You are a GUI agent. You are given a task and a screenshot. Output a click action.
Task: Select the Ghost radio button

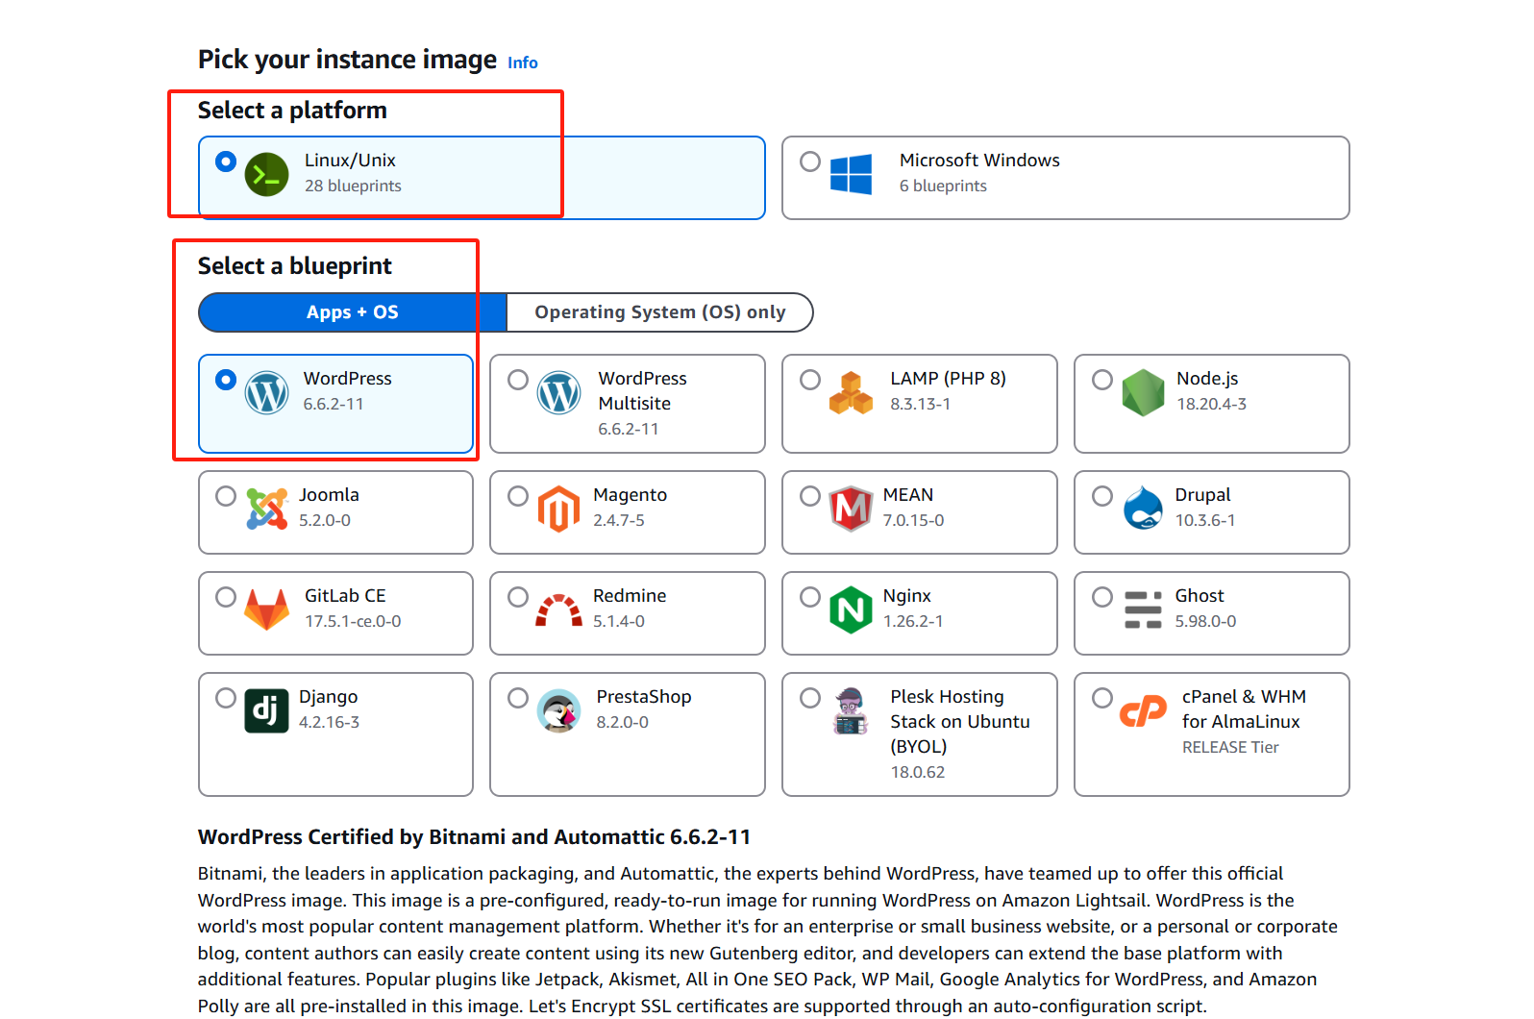tap(1102, 596)
